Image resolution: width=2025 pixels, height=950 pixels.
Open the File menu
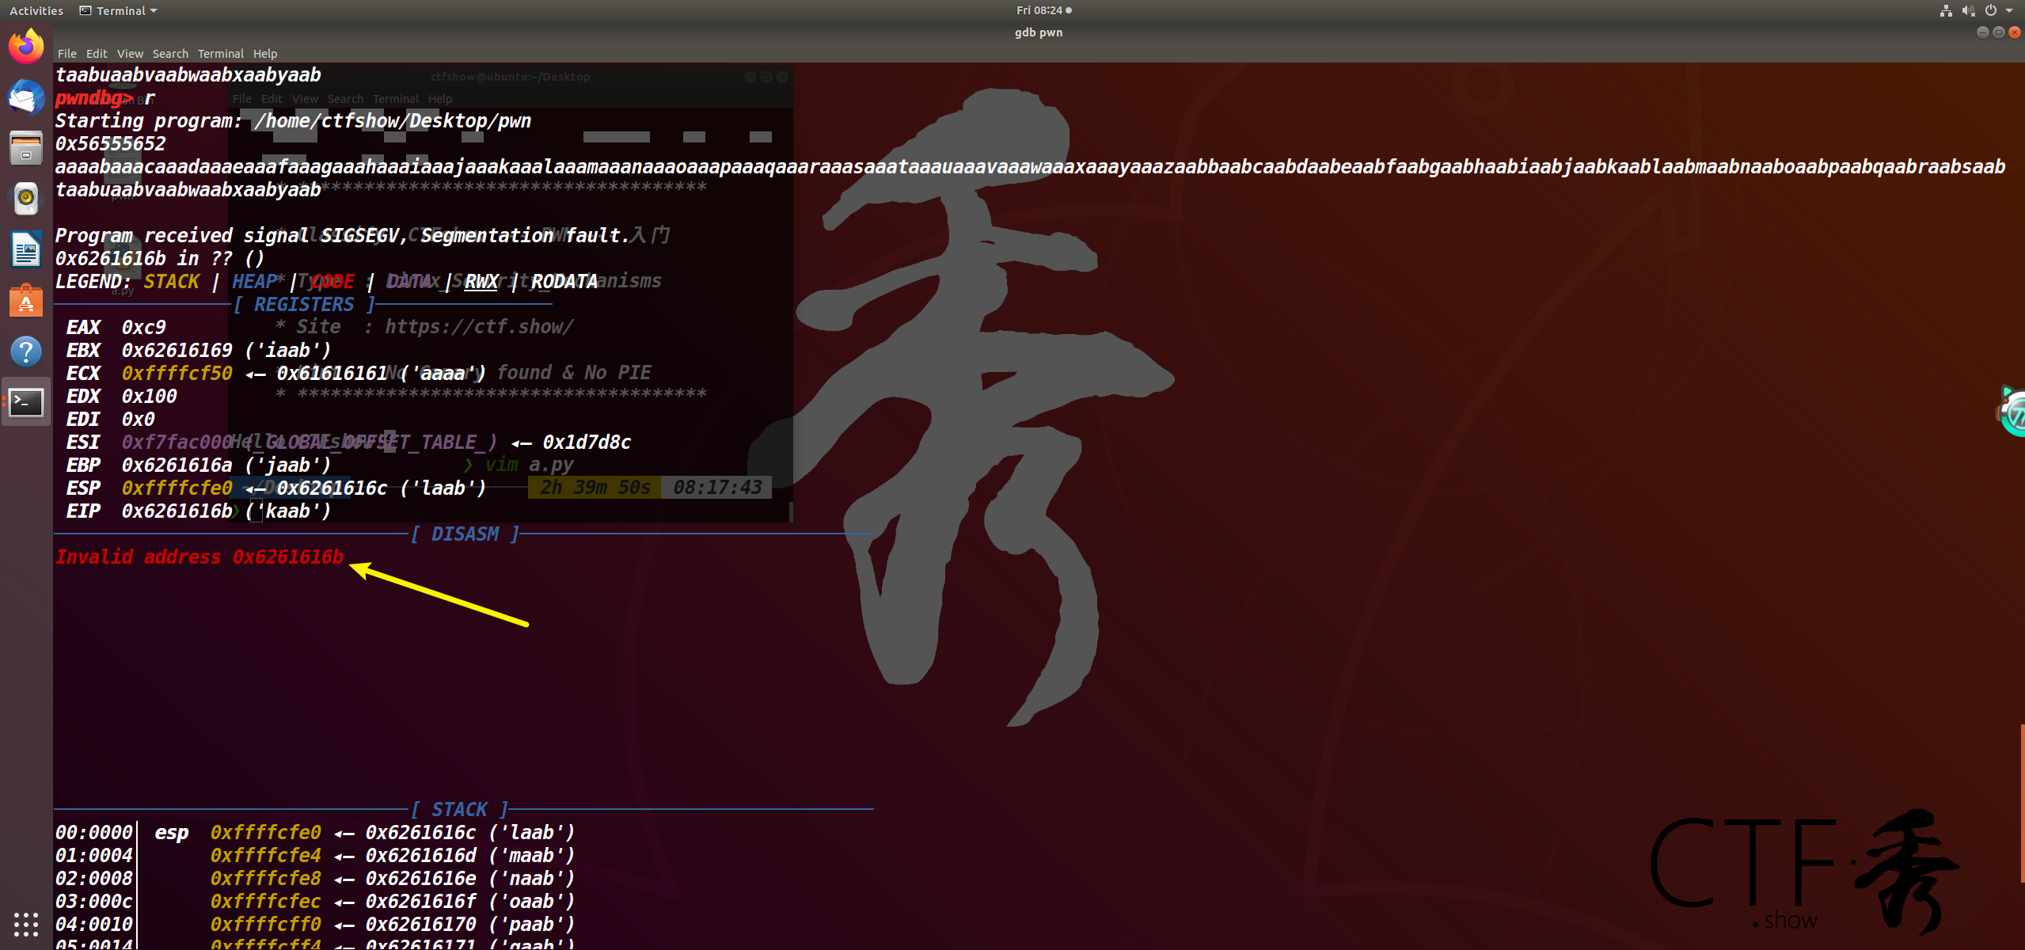tap(66, 54)
